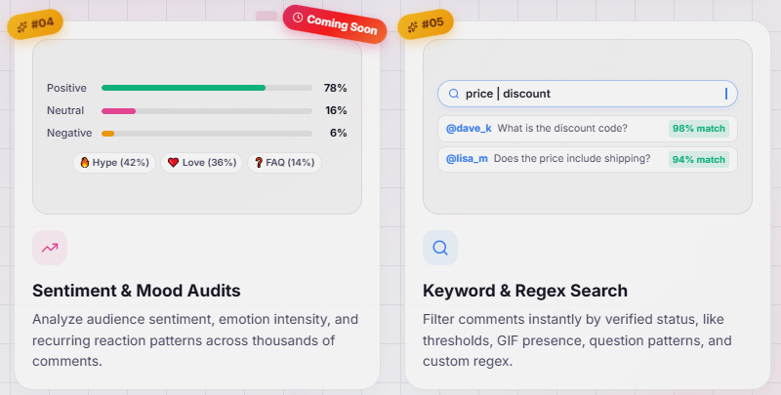Screen dimensions: 781x395
Task: Click the Sentiment & Mood Audits heading
Action: [137, 291]
